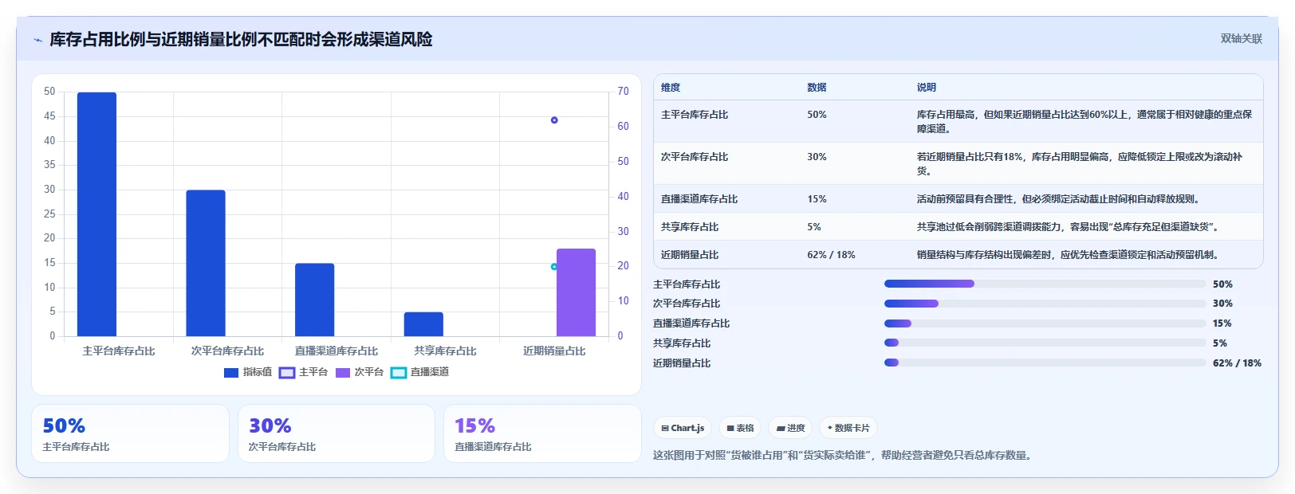Click the 数据 table column header
Image resolution: width=1295 pixels, height=494 pixels.
click(817, 88)
